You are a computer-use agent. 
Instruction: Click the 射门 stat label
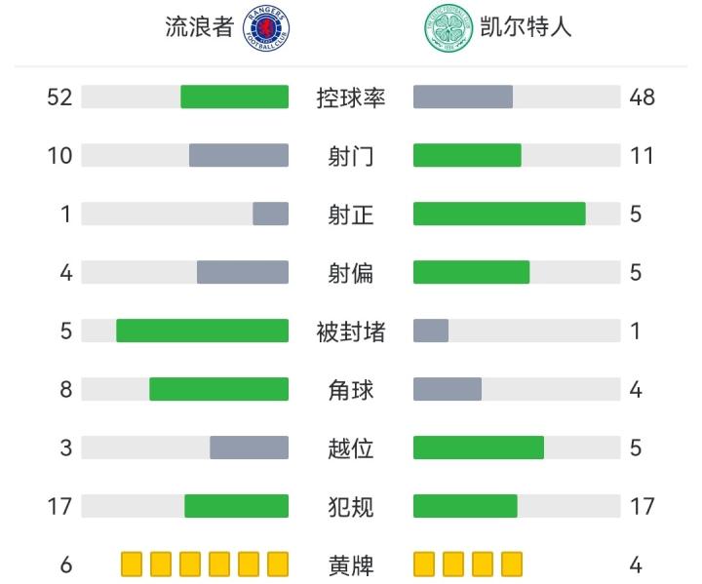click(x=351, y=156)
